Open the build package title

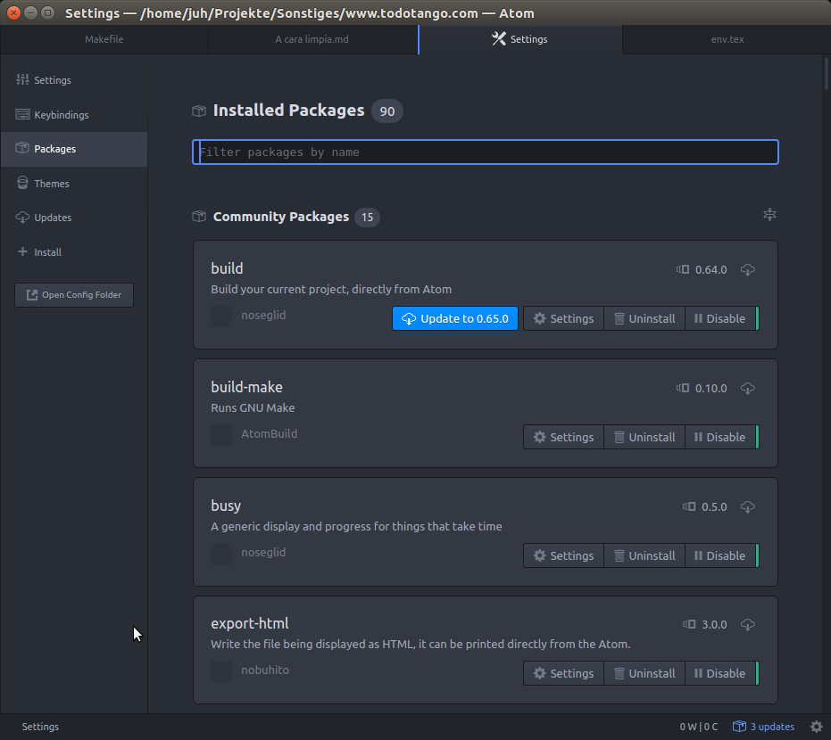227,268
